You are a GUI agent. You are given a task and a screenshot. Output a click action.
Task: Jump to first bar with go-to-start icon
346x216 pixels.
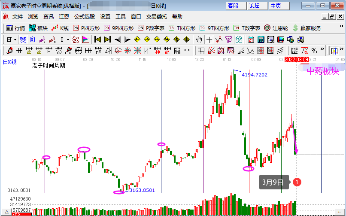pyautogui.click(x=97, y=40)
